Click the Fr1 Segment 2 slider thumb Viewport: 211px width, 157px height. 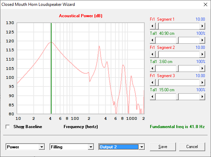coord(157,54)
